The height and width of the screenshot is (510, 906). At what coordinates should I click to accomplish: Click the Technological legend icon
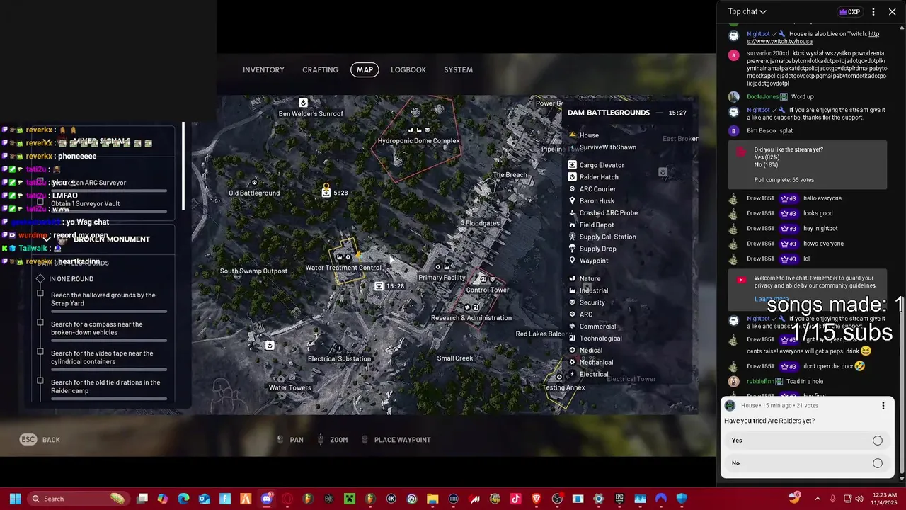(572, 339)
